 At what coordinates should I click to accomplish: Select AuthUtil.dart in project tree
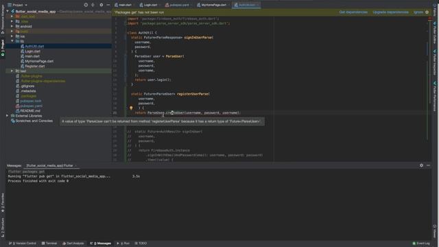34,46
